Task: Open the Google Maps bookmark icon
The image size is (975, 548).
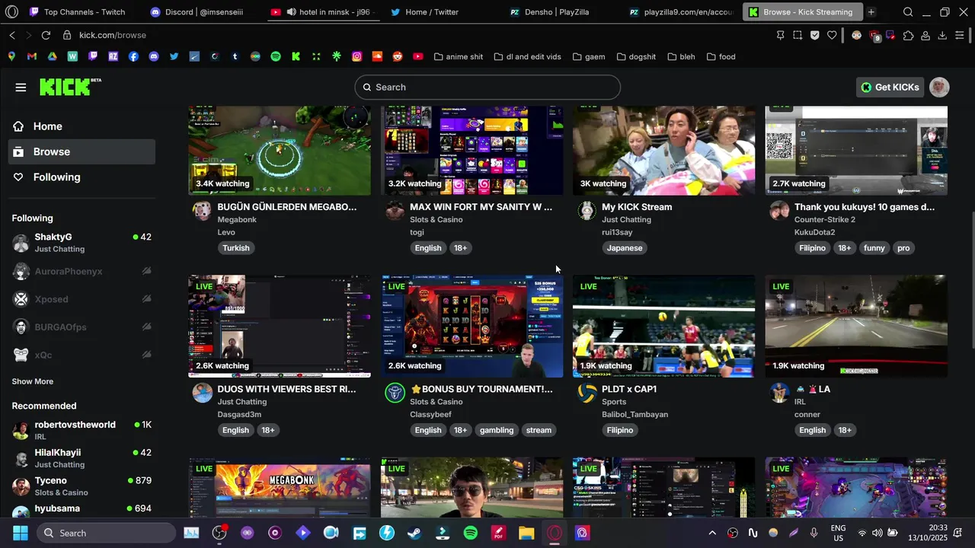Action: pos(11,56)
